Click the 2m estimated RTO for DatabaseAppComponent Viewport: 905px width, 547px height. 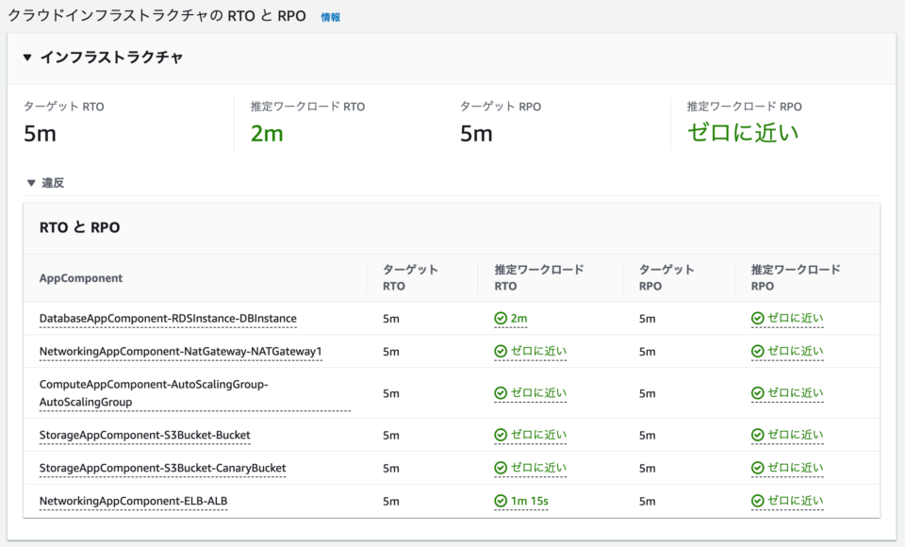coord(518,318)
